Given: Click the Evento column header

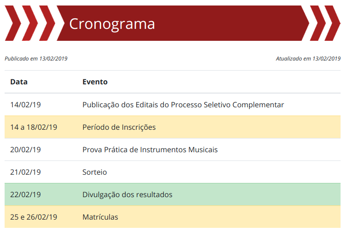Looking at the screenshot, I should pos(95,82).
